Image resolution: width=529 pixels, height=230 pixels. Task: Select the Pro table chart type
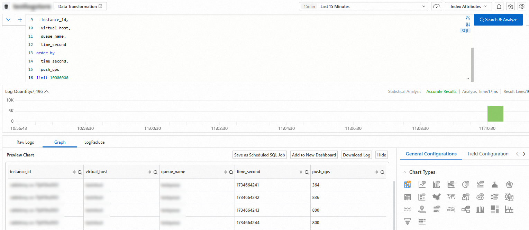(x=408, y=185)
